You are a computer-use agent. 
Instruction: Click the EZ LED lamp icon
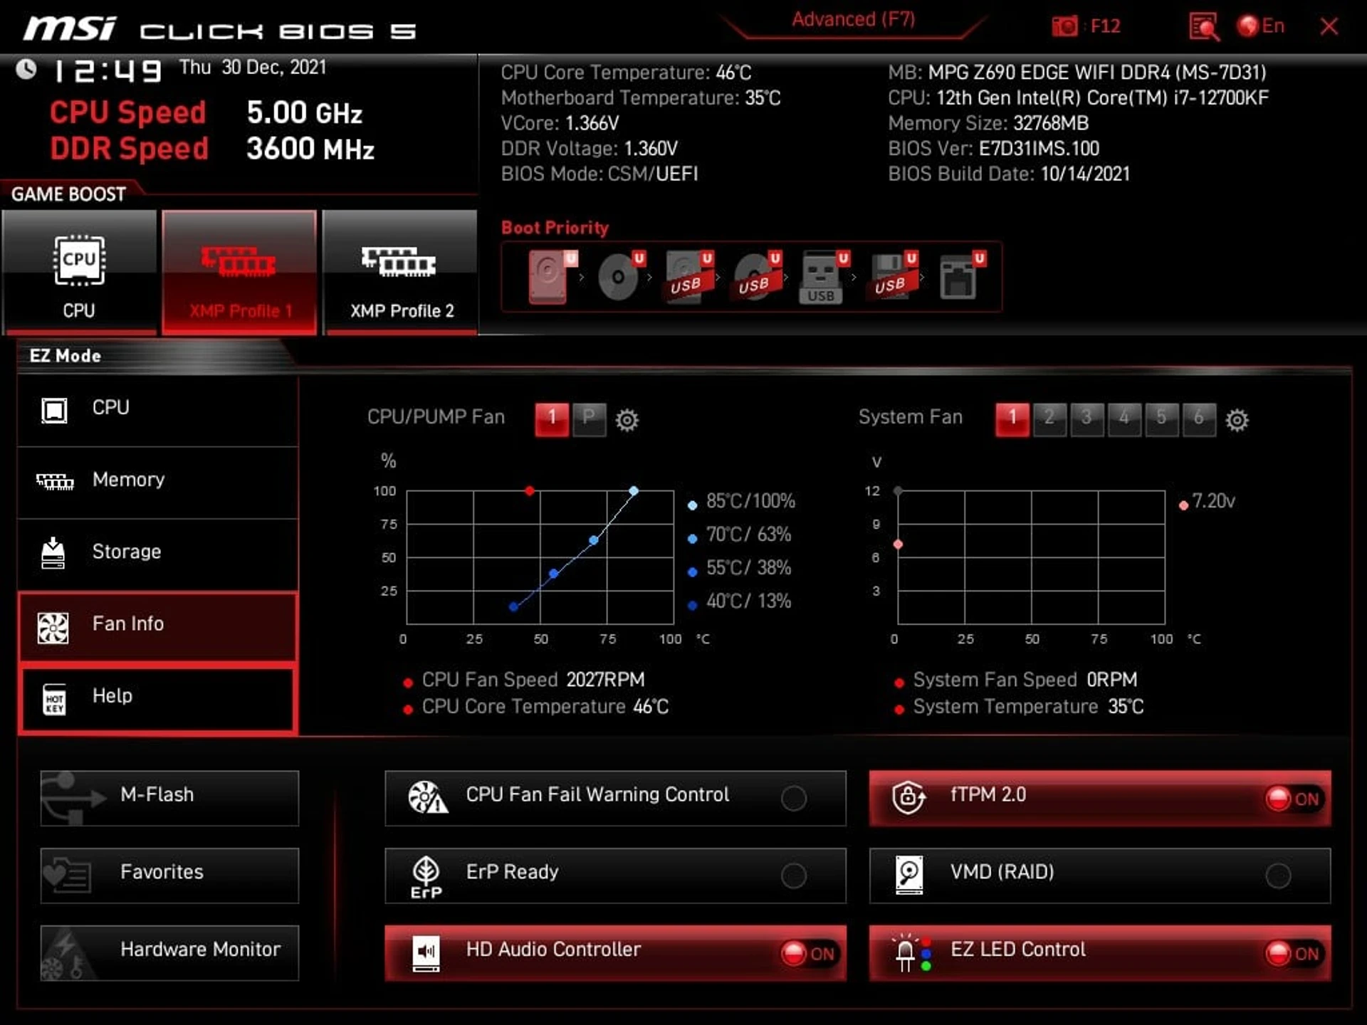(911, 953)
